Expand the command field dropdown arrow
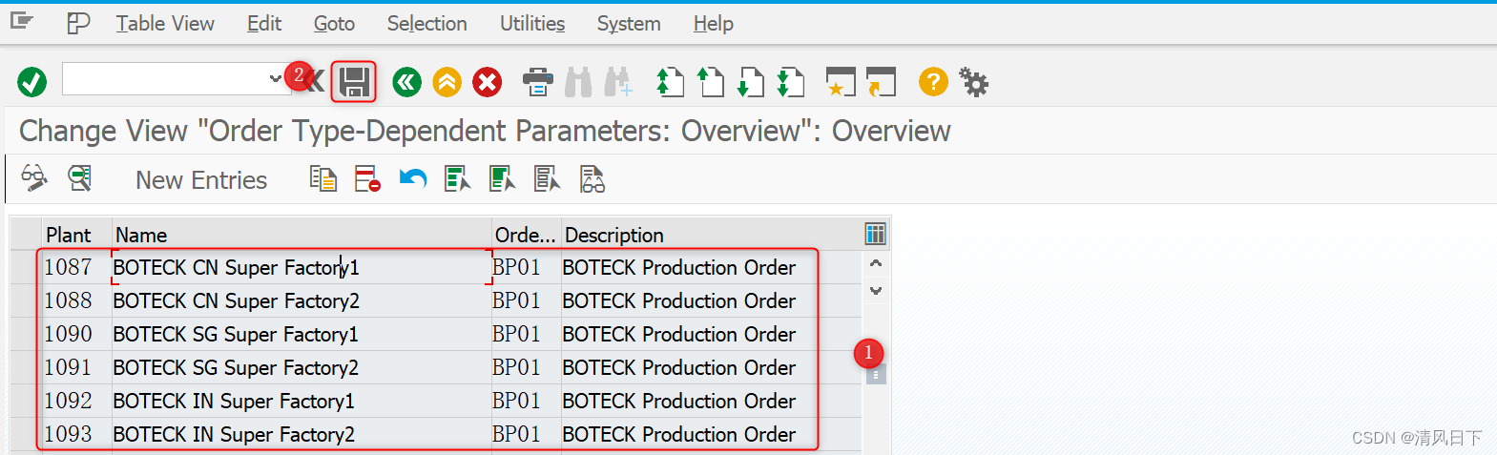1497x455 pixels. pyautogui.click(x=275, y=79)
